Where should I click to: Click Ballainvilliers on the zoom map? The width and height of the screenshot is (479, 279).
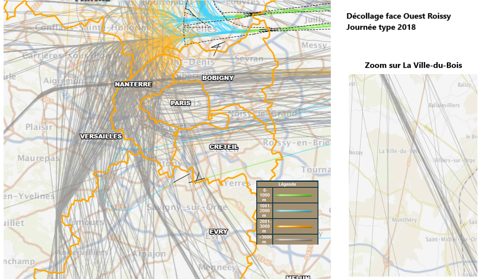444,105
